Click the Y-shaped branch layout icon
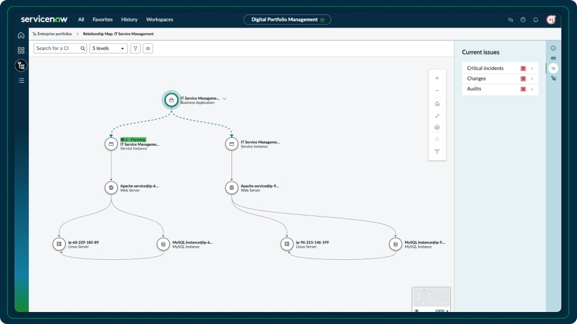 coord(437,151)
